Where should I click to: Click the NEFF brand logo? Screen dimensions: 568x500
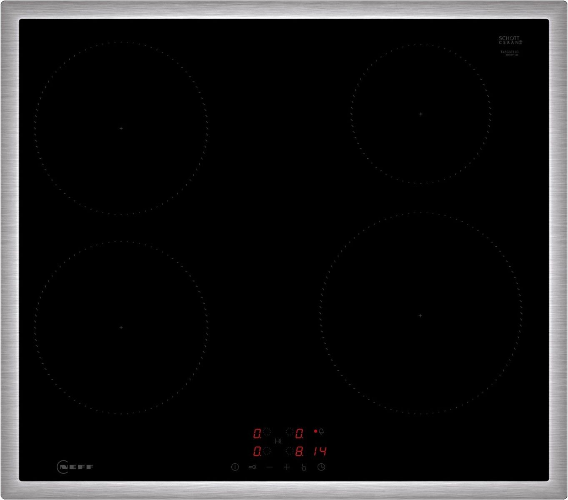(75, 467)
